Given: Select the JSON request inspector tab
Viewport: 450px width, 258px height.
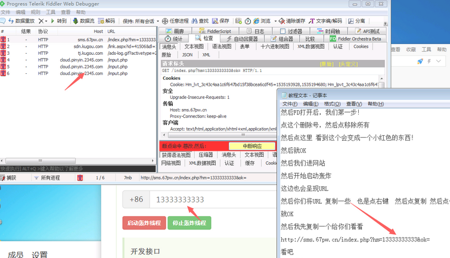Looking at the screenshot, I should coord(187,55).
